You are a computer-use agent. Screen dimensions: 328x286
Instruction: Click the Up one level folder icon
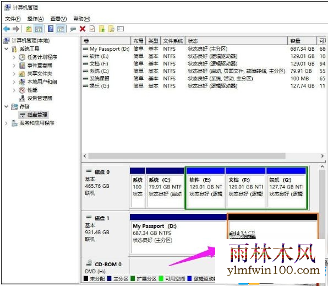click(x=29, y=29)
